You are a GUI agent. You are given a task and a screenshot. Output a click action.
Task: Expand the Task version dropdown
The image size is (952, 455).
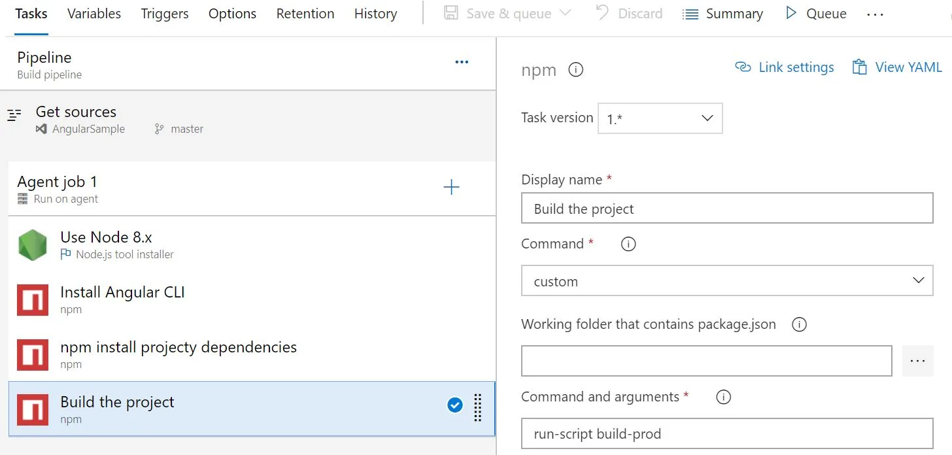point(660,118)
